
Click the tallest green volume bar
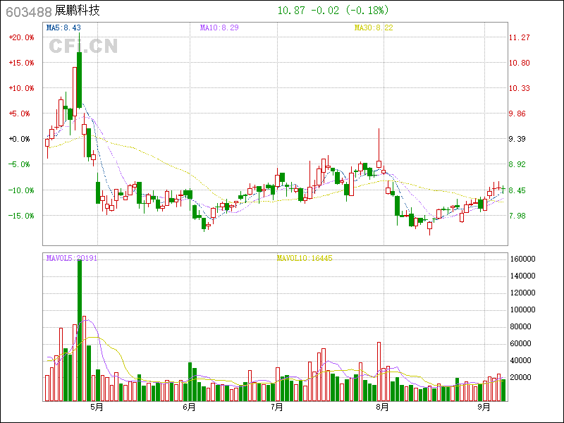[x=79, y=331]
